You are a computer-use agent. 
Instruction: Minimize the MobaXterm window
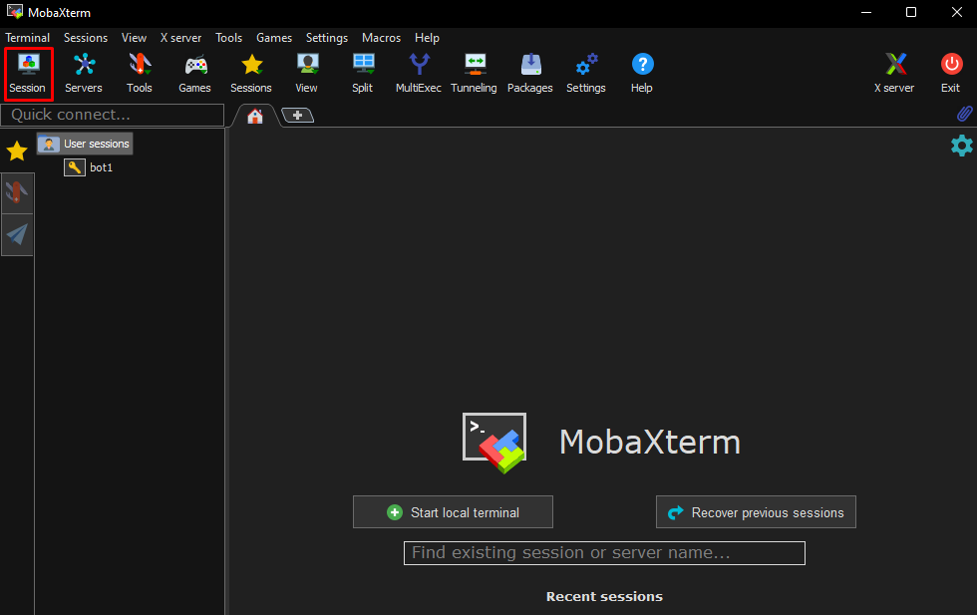pyautogui.click(x=866, y=13)
